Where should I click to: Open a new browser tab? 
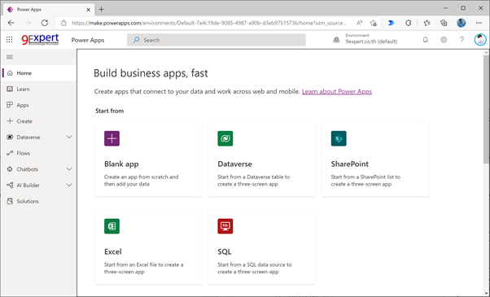click(x=101, y=10)
